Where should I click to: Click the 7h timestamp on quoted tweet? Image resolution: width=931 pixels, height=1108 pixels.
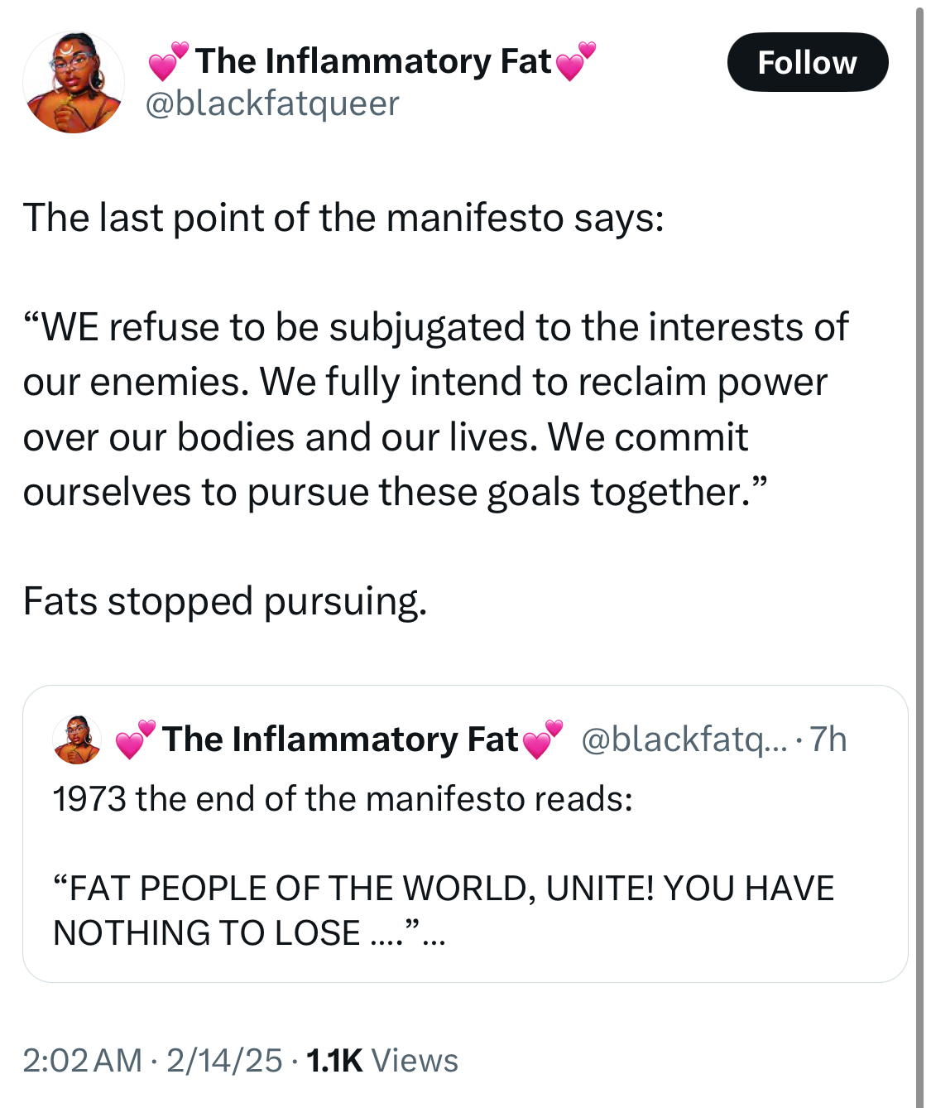pos(828,739)
